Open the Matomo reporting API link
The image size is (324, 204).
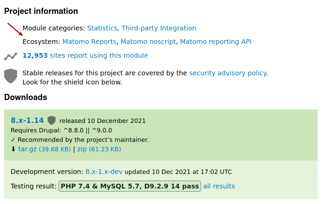(x=216, y=42)
